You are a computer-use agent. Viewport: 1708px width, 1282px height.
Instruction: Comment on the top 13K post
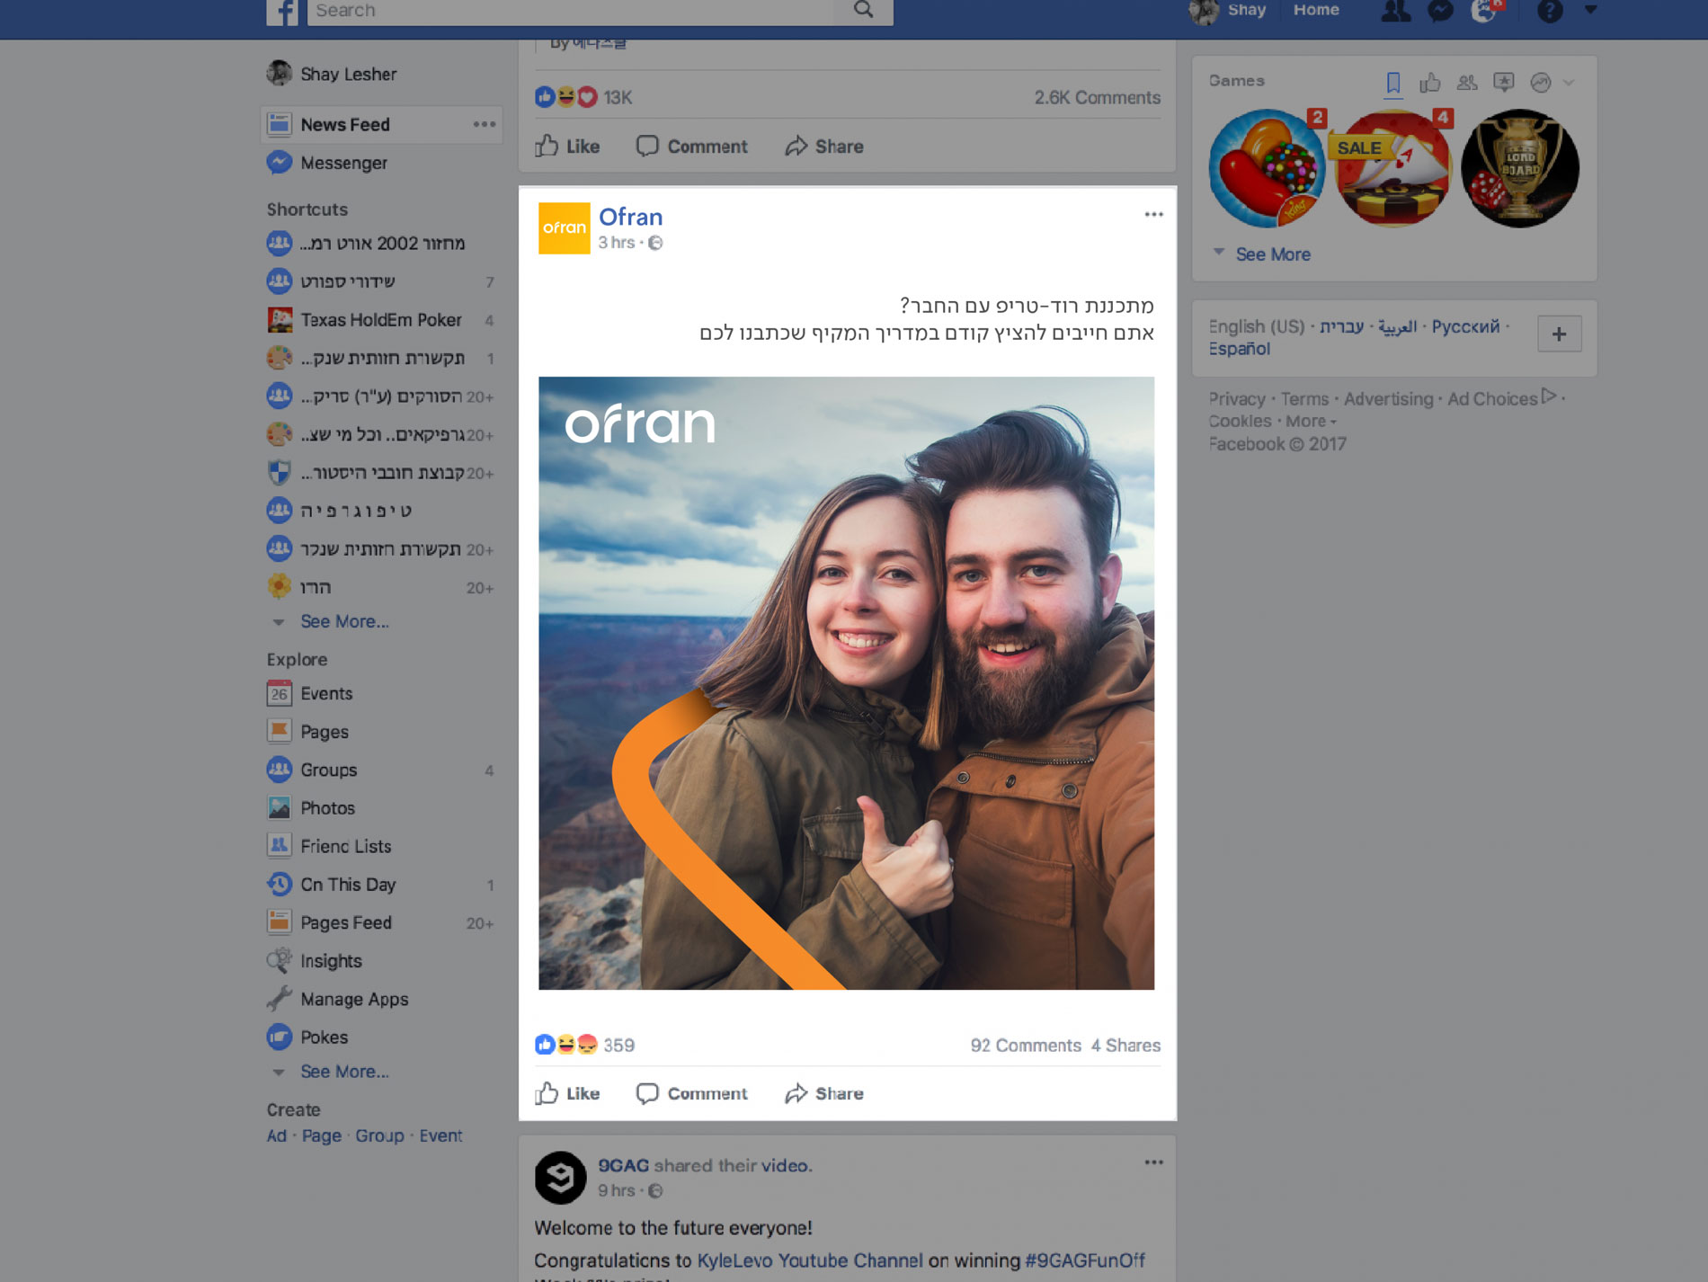point(691,146)
